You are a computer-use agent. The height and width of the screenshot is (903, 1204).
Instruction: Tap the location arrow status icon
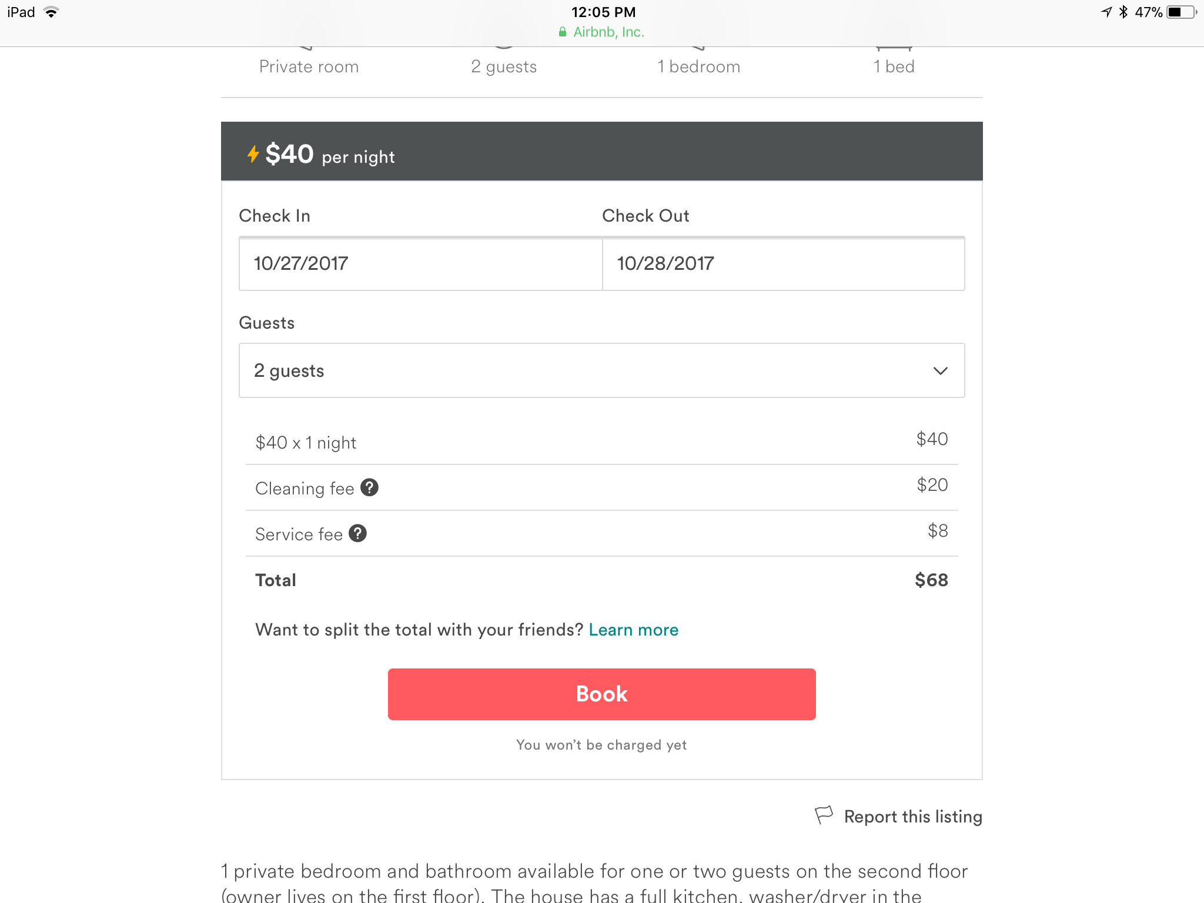coord(1106,12)
